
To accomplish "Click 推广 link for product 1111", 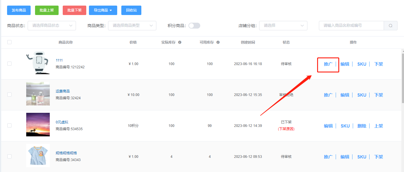I will [x=328, y=64].
